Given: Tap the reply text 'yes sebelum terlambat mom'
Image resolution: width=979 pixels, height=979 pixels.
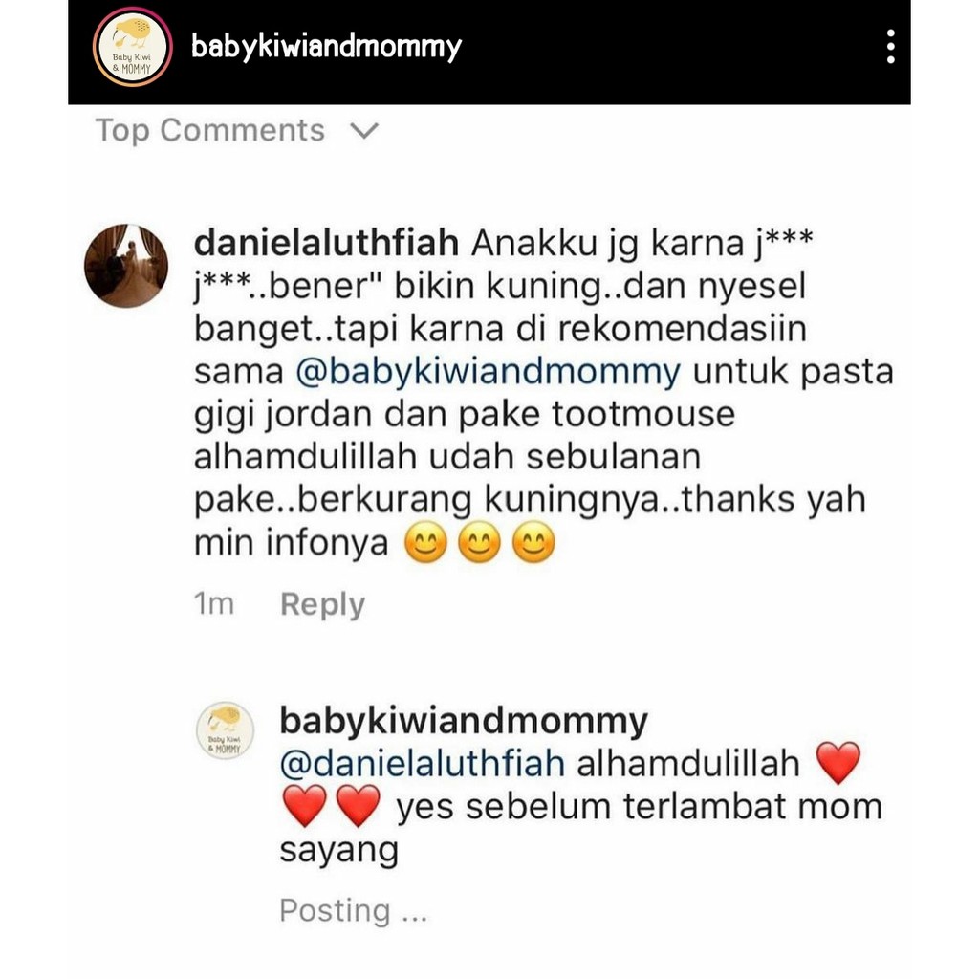Looking at the screenshot, I should pyautogui.click(x=640, y=807).
